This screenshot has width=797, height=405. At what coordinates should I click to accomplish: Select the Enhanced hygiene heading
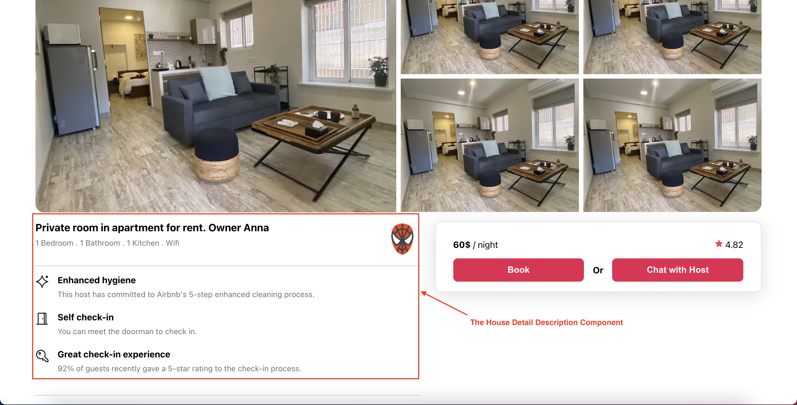(97, 280)
